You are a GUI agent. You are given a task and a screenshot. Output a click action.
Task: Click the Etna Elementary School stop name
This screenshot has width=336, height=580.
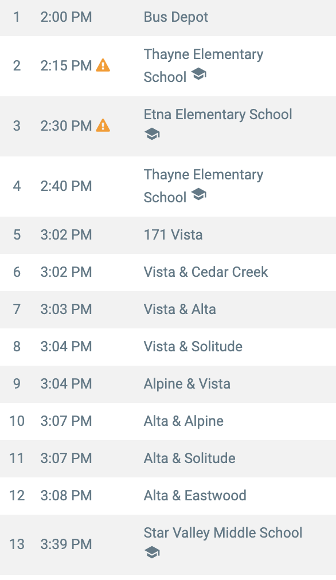click(x=218, y=114)
